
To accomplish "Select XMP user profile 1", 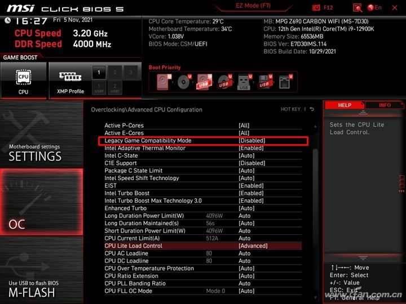I will pos(99,88).
